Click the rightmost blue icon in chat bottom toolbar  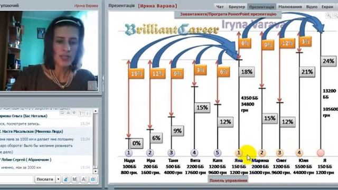pos(93,179)
